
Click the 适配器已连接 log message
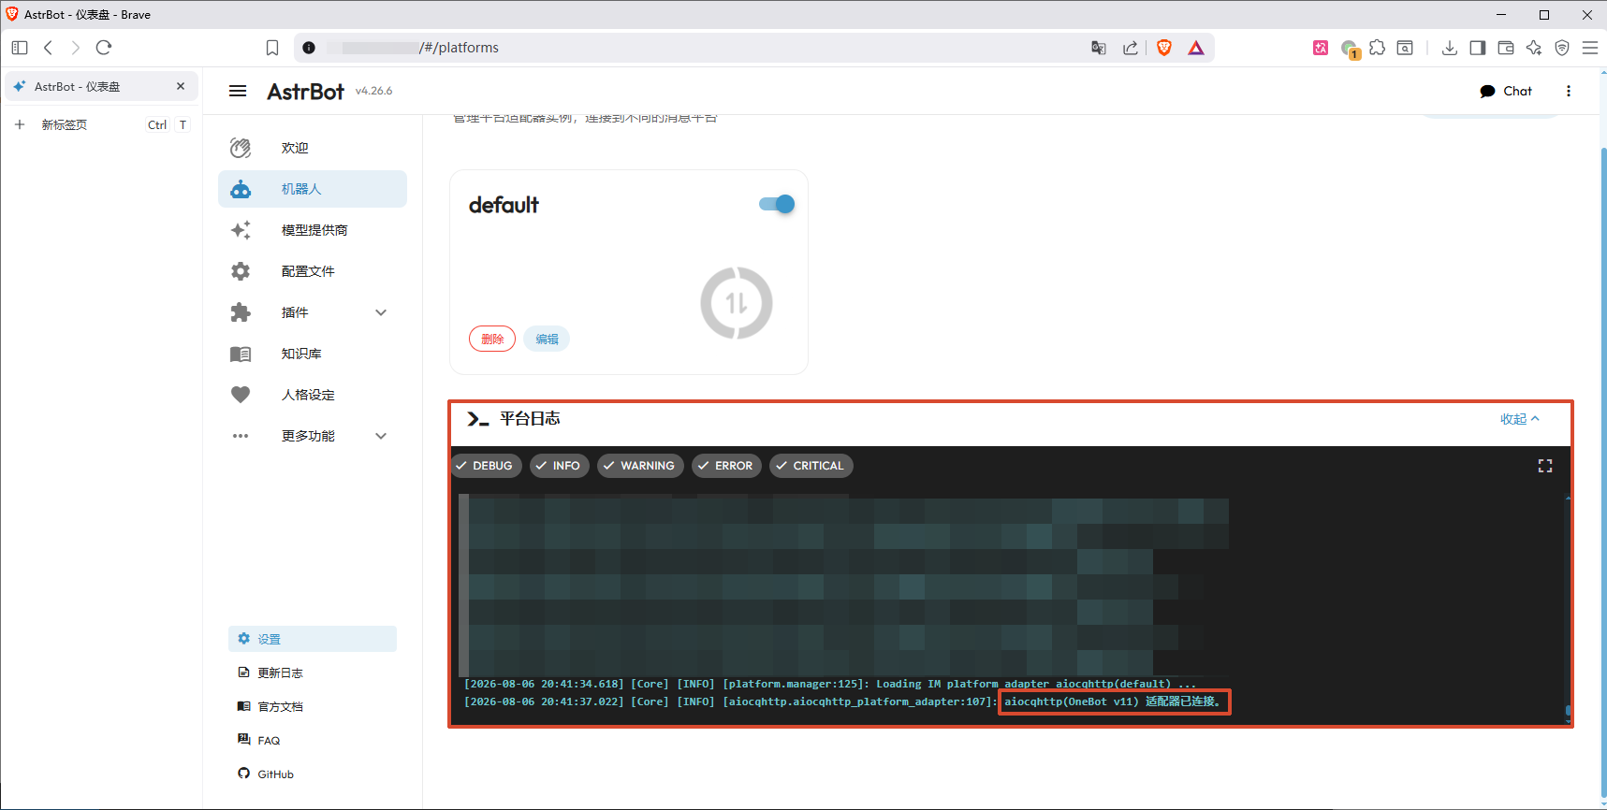tap(1113, 702)
